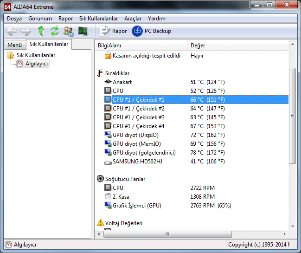Select the CPU #1 / Çekirdek #1 row

pos(196,99)
